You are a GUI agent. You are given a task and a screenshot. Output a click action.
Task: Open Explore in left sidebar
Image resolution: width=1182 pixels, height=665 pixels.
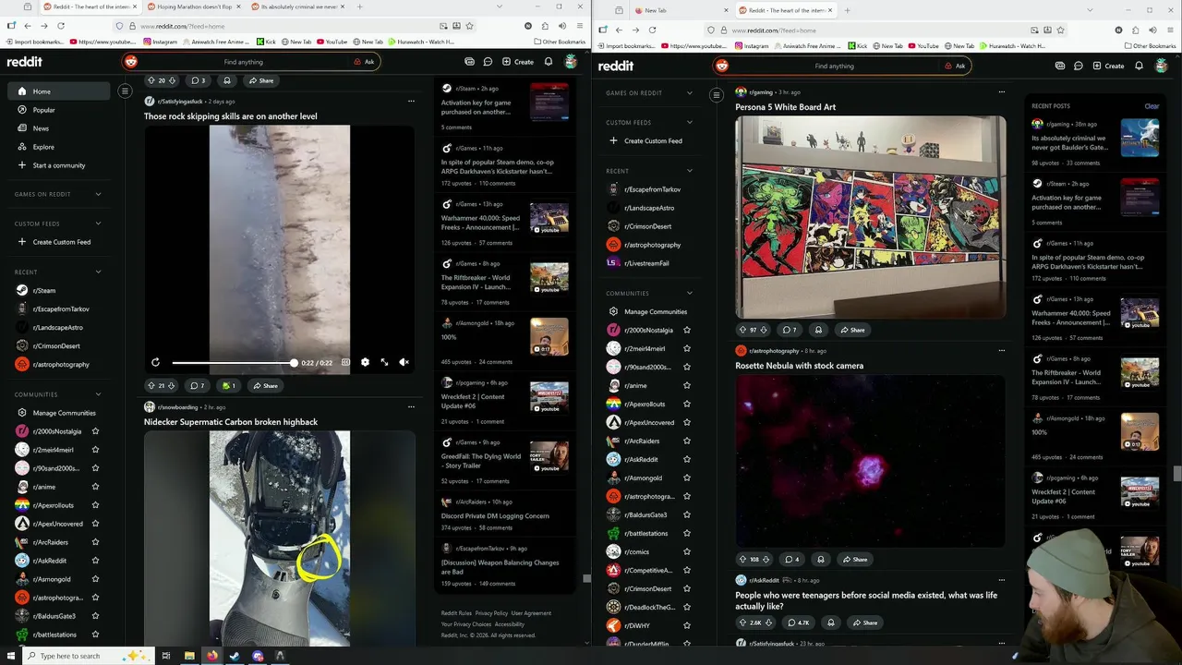pyautogui.click(x=60, y=147)
